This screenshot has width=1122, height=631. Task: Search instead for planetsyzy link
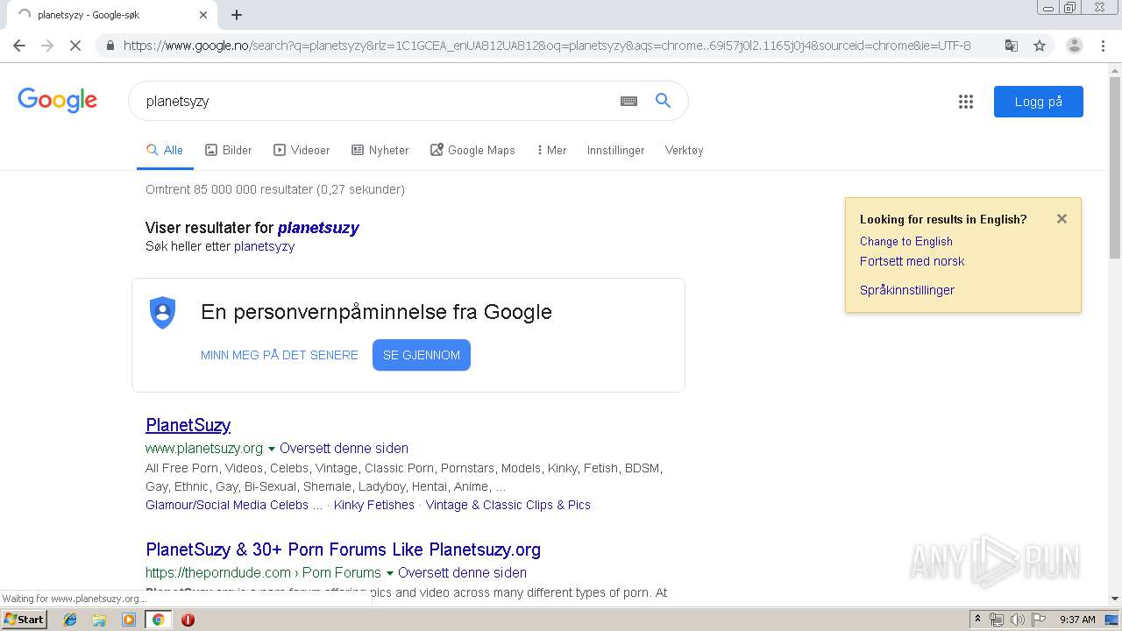tap(264, 246)
